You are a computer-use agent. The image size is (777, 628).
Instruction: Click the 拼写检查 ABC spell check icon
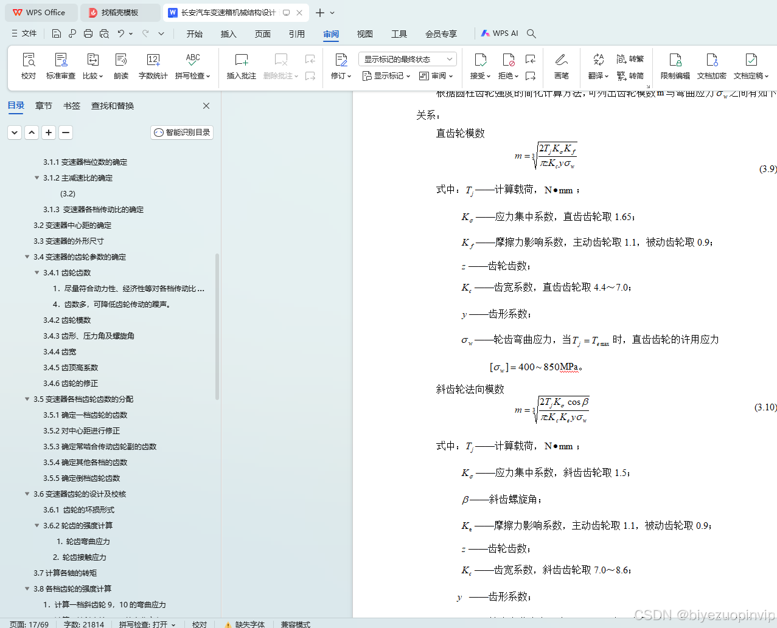193,60
